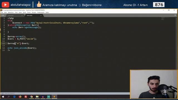Click $array["e"]=$veri; on line 12
The height and width of the screenshot is (100, 178).
click(18, 43)
